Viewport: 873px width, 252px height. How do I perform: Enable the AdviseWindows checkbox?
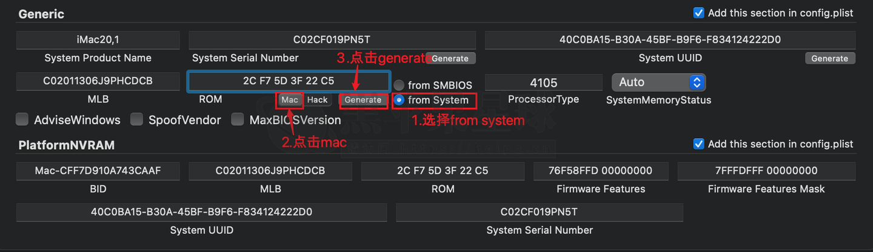[22, 120]
